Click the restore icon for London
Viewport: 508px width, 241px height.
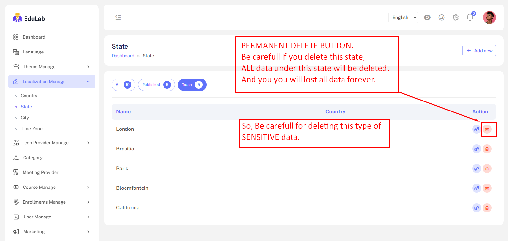point(476,129)
